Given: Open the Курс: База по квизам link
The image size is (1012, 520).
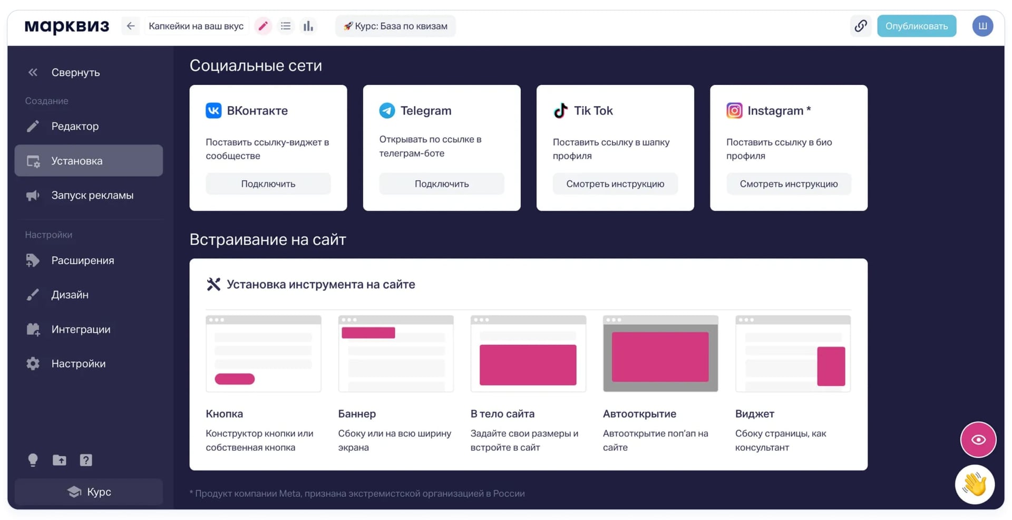Looking at the screenshot, I should coord(395,26).
